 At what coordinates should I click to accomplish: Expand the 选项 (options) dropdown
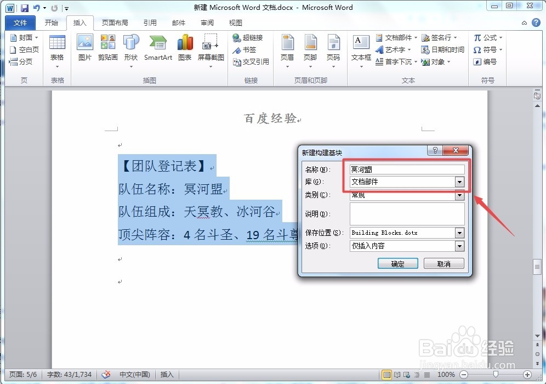click(x=459, y=246)
